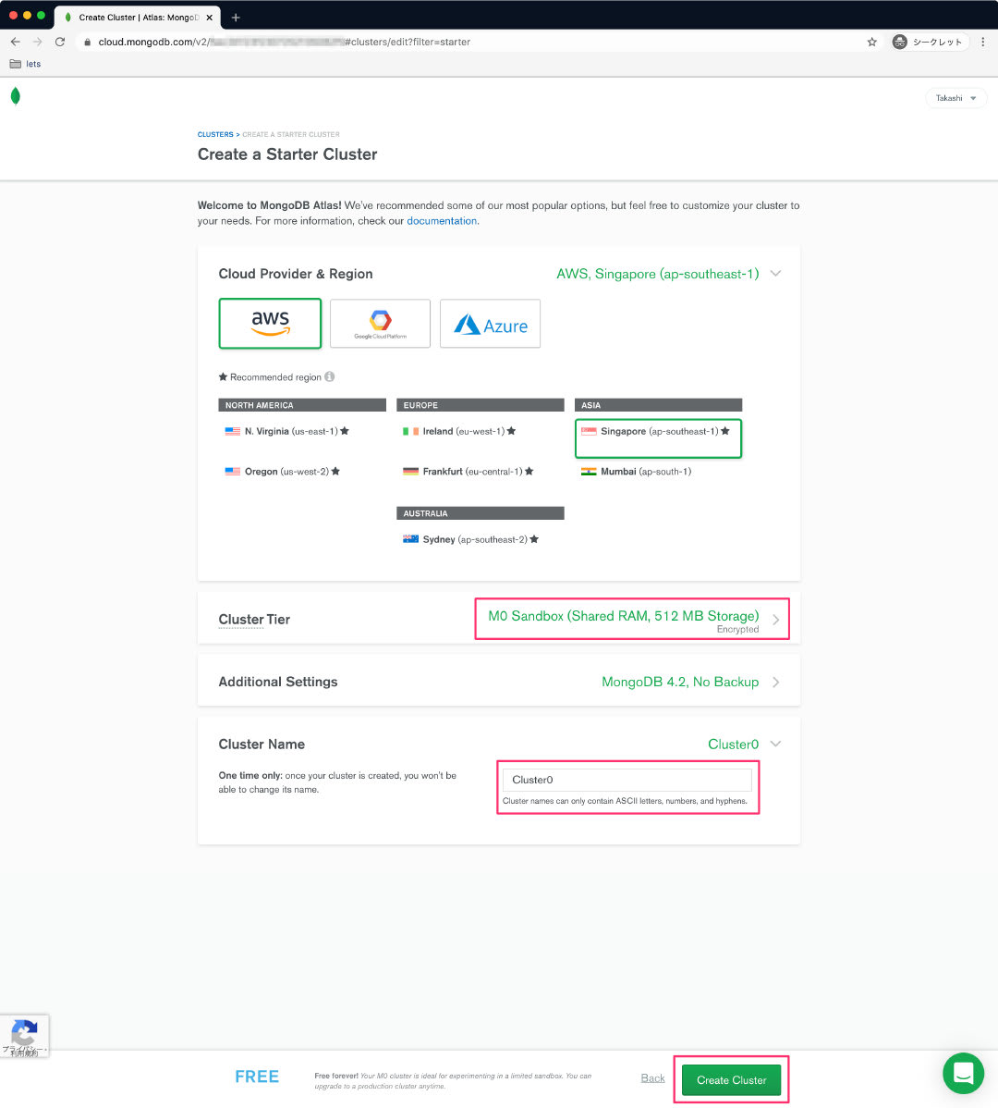The width and height of the screenshot is (998, 1108).
Task: Collapse the Cluster Name section
Action: [x=775, y=745]
